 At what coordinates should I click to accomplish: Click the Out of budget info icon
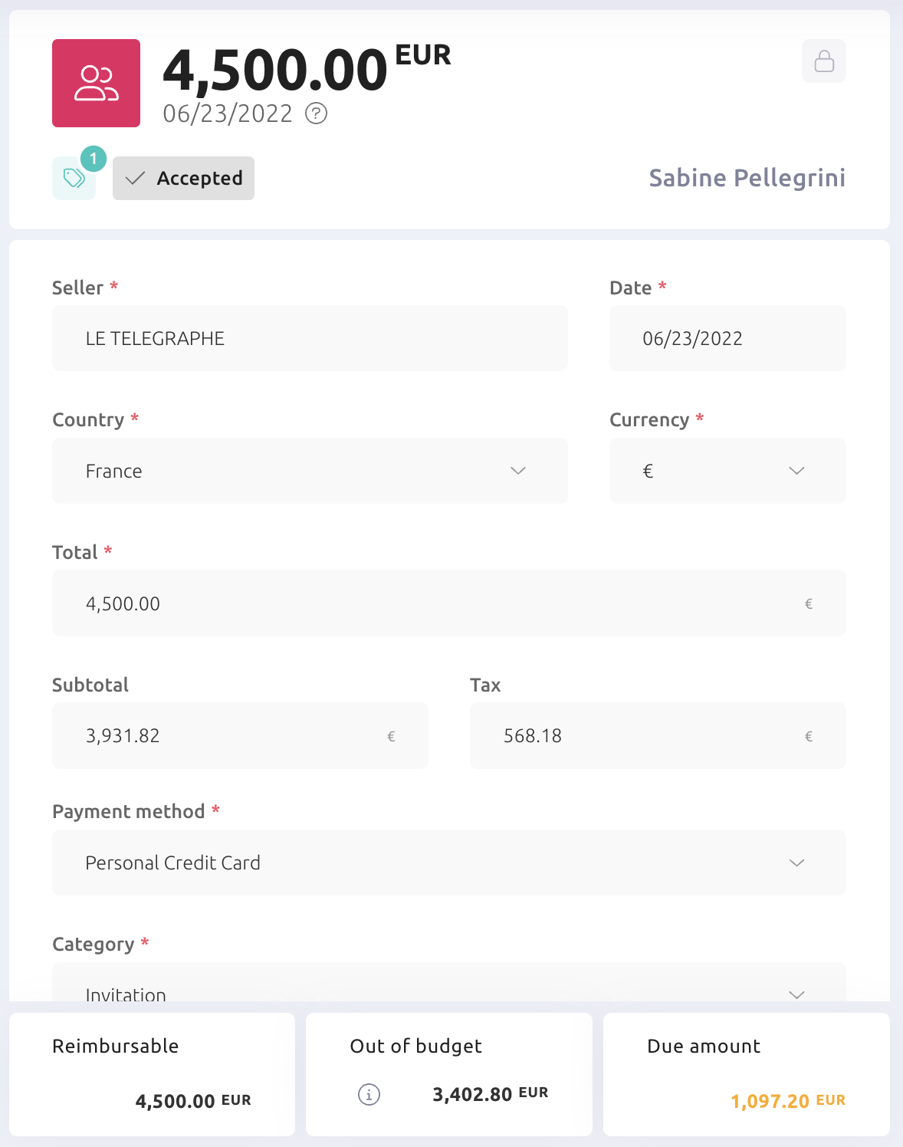[x=369, y=1094]
